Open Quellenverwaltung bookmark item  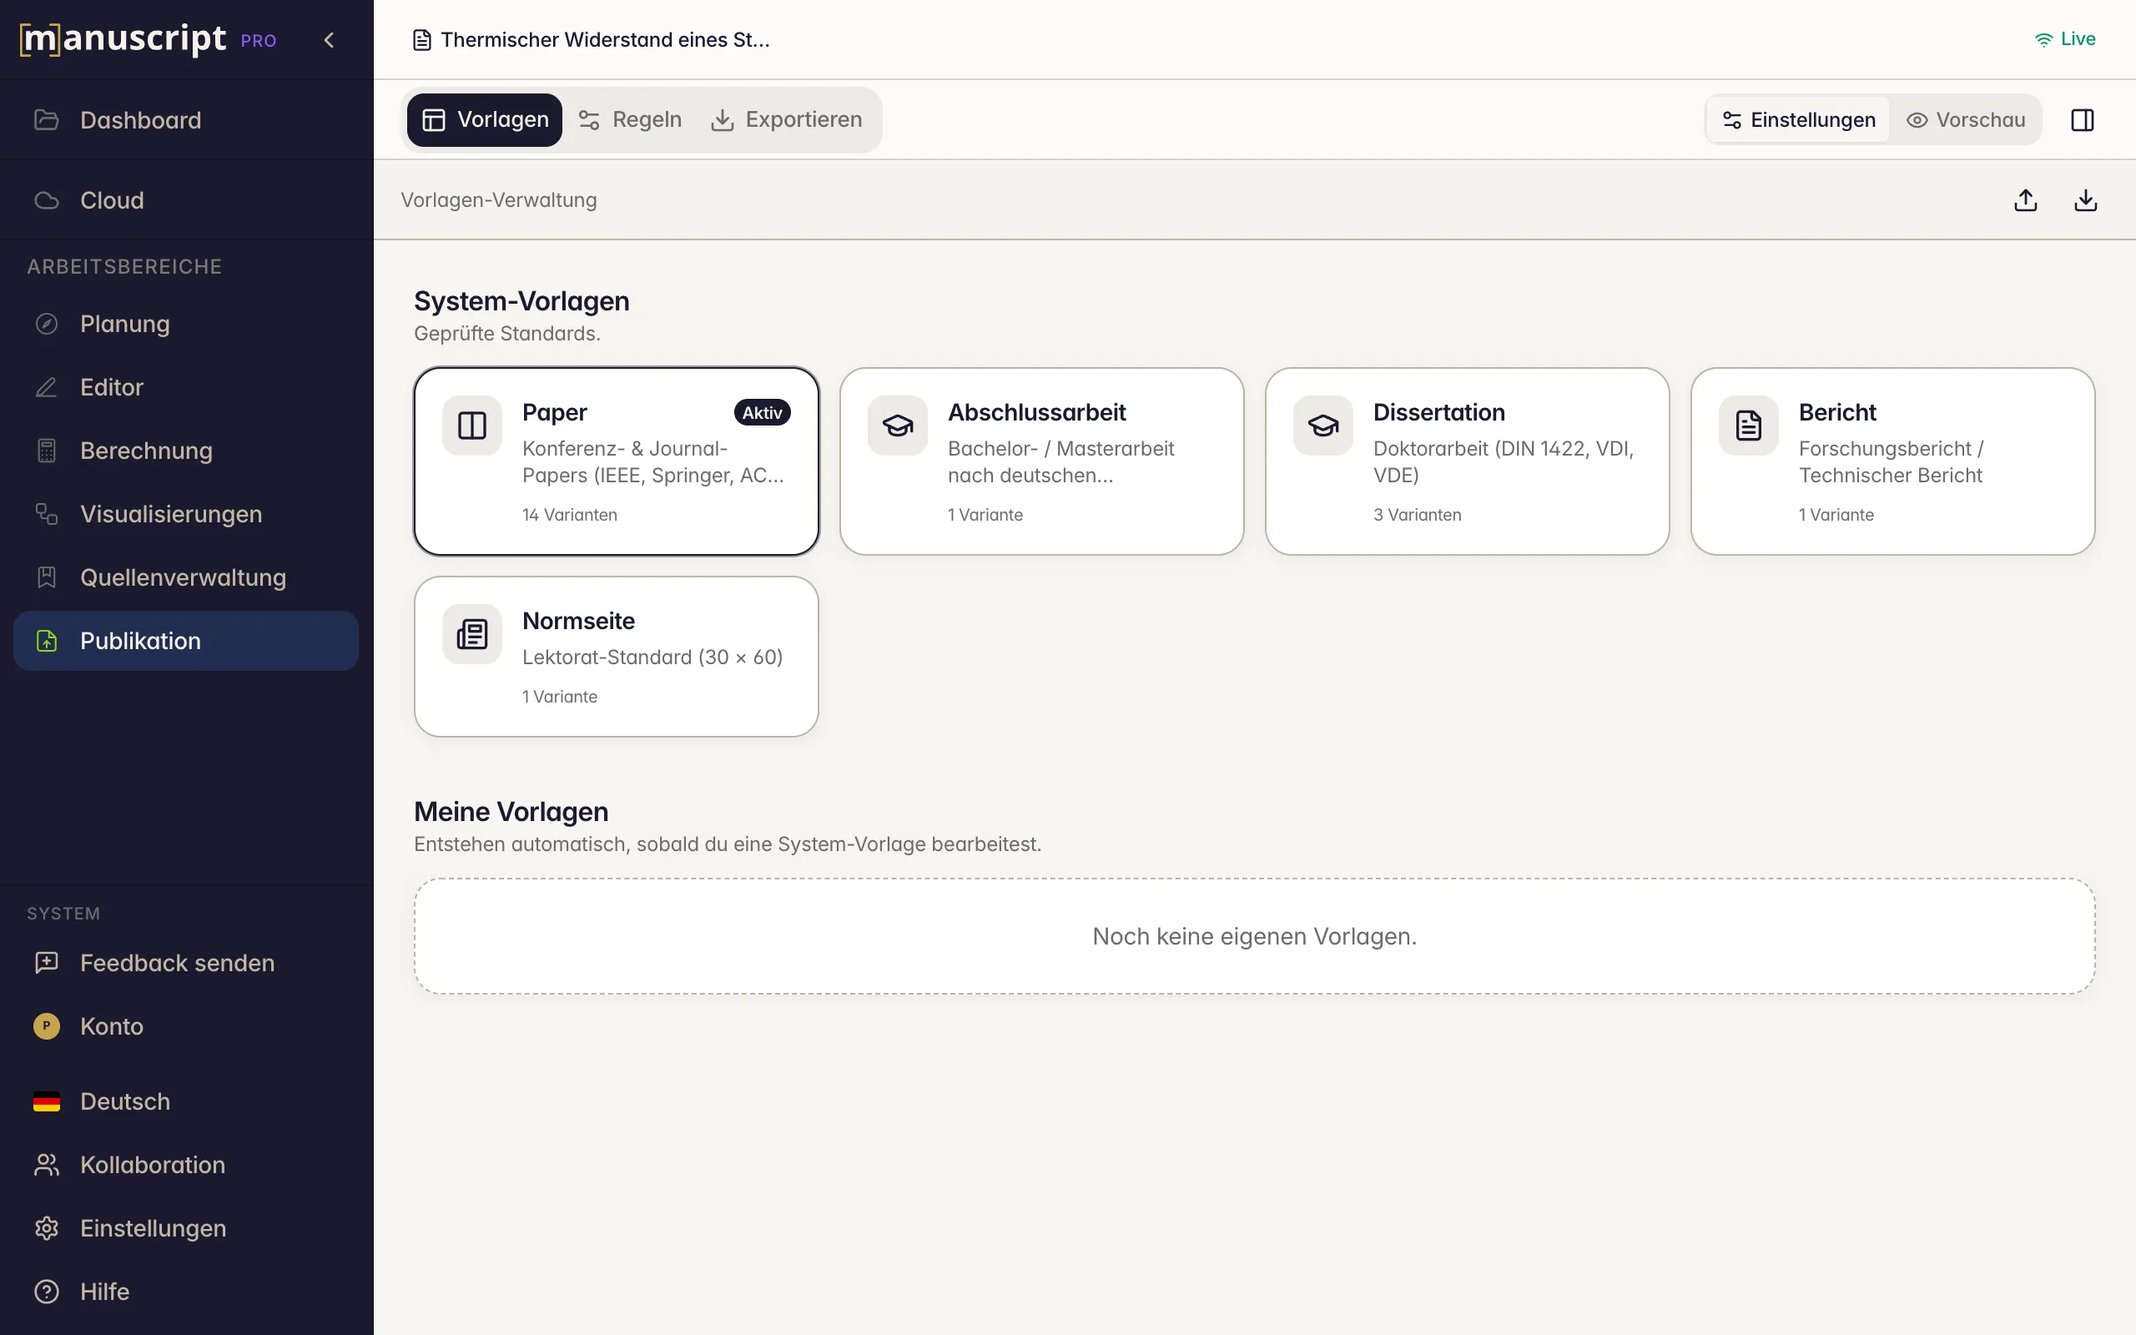(186, 577)
